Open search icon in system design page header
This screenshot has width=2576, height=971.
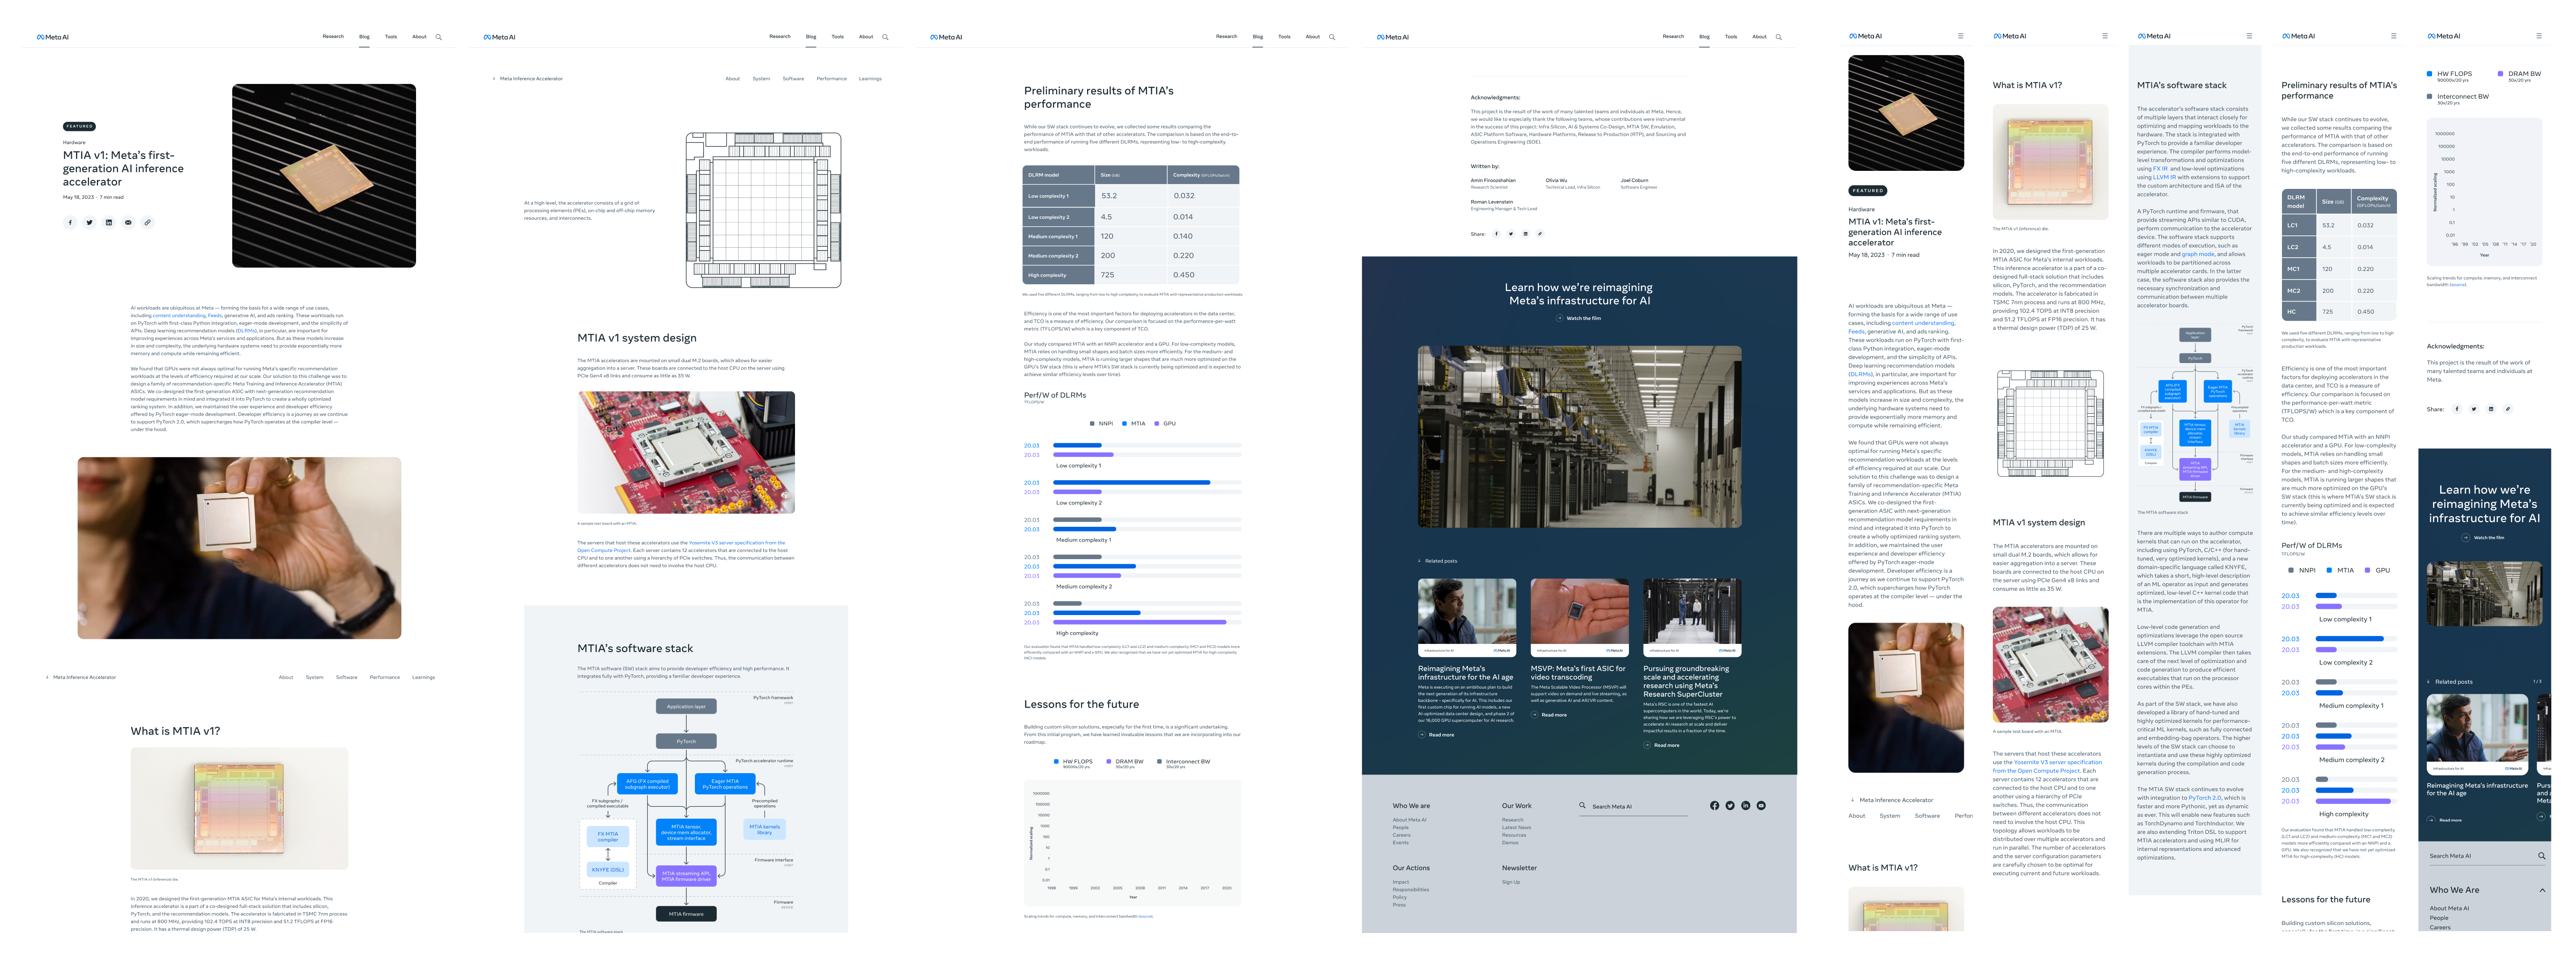point(885,37)
